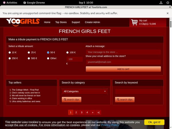Go to the last page of results

(x=98, y=112)
